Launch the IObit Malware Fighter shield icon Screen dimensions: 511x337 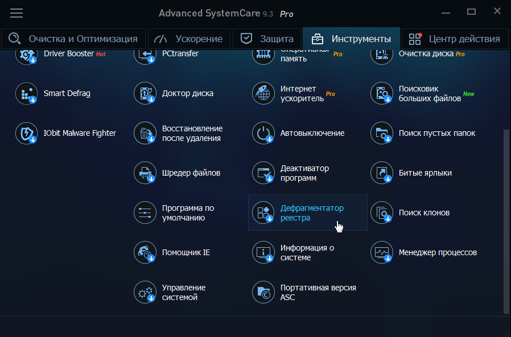point(26,133)
